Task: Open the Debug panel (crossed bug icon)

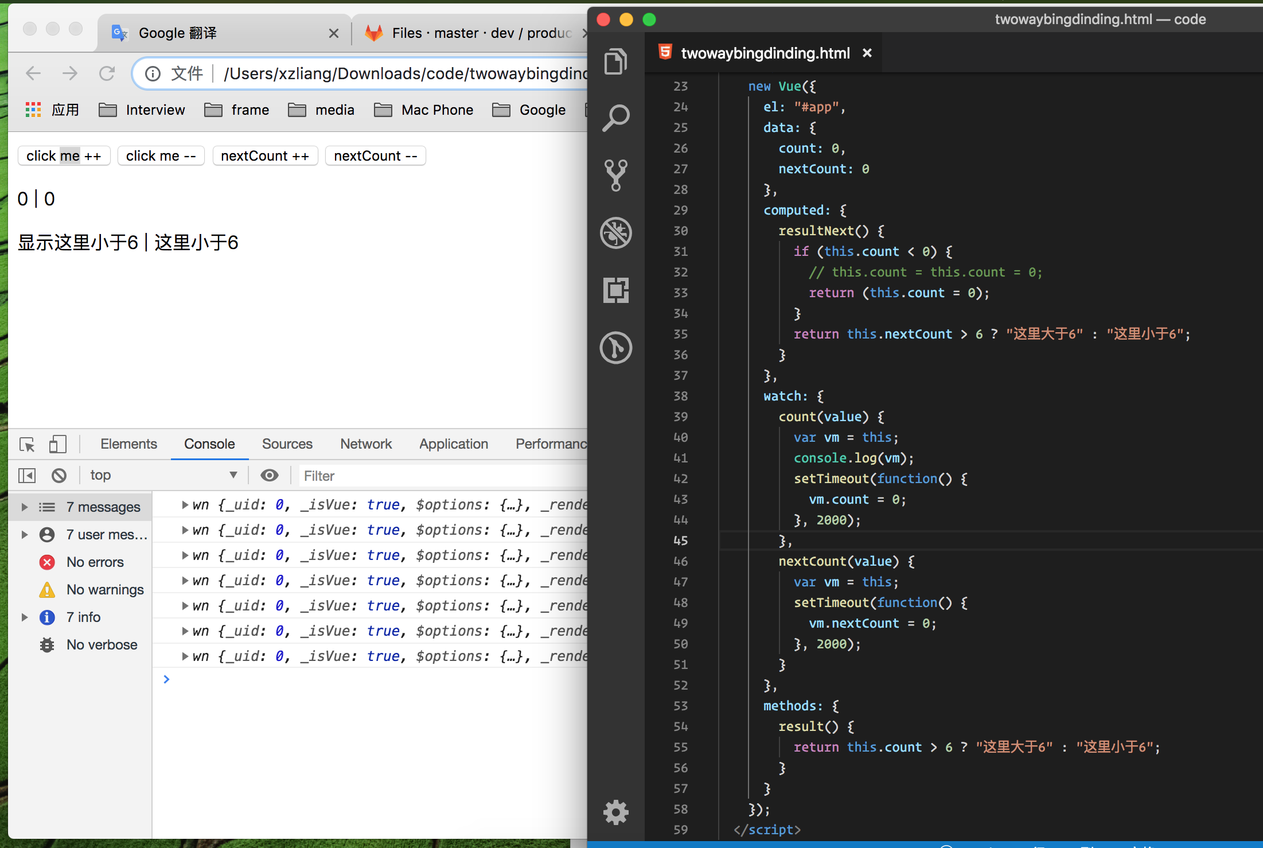Action: click(615, 233)
